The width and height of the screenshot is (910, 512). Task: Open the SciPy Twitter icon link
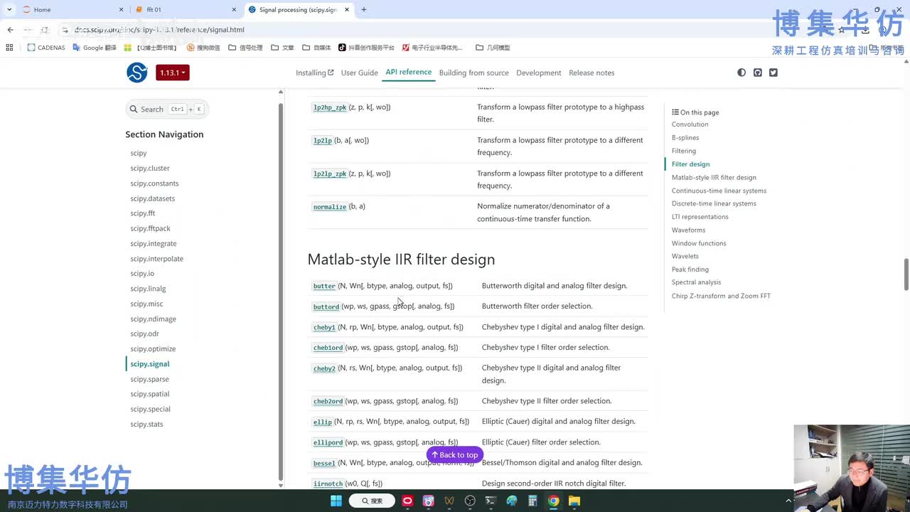773,73
